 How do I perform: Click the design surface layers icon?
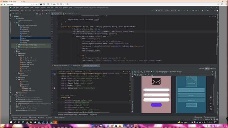click(135, 72)
